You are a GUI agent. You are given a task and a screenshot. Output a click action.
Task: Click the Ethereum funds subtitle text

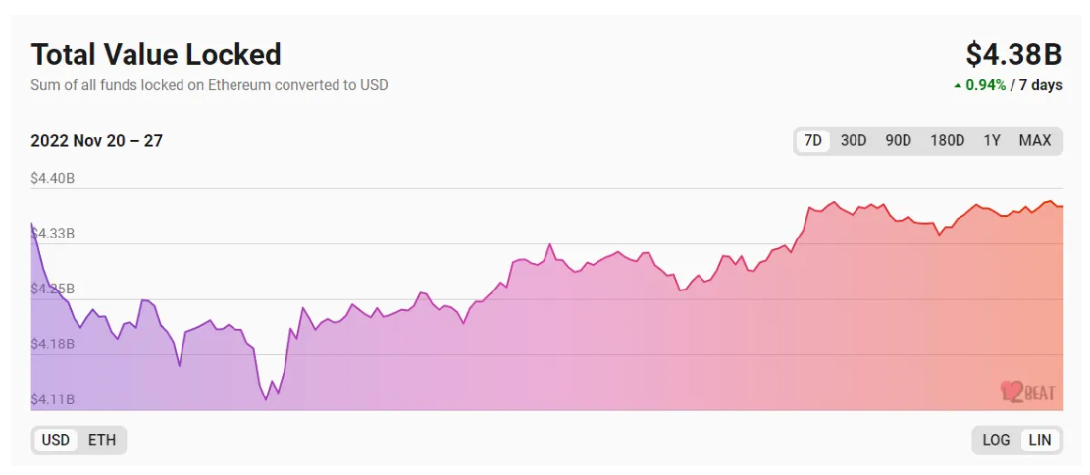[x=209, y=85]
